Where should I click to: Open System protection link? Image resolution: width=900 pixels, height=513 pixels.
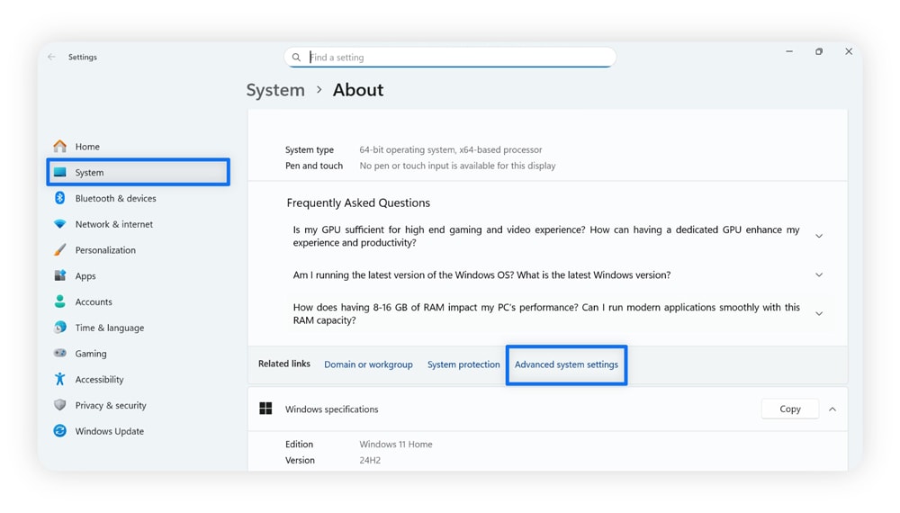(463, 364)
